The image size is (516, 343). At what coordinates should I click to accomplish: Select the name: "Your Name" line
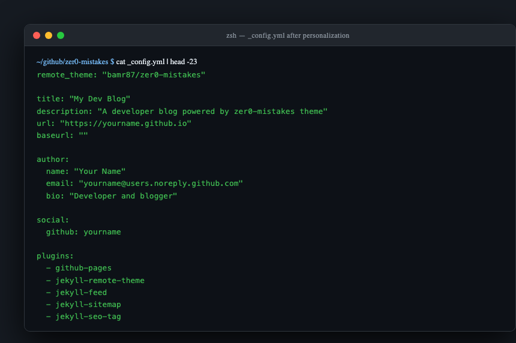(86, 171)
